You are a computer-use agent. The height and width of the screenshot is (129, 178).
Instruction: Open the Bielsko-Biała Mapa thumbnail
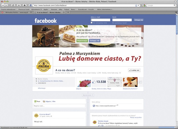click(115, 82)
